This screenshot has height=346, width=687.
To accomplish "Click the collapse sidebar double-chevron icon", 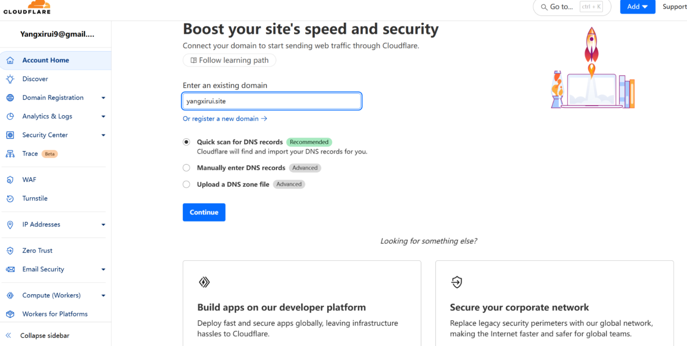I will tap(8, 335).
